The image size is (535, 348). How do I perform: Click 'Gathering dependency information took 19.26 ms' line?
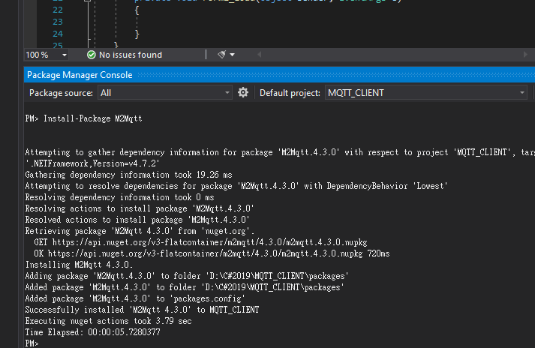pyautogui.click(x=128, y=175)
